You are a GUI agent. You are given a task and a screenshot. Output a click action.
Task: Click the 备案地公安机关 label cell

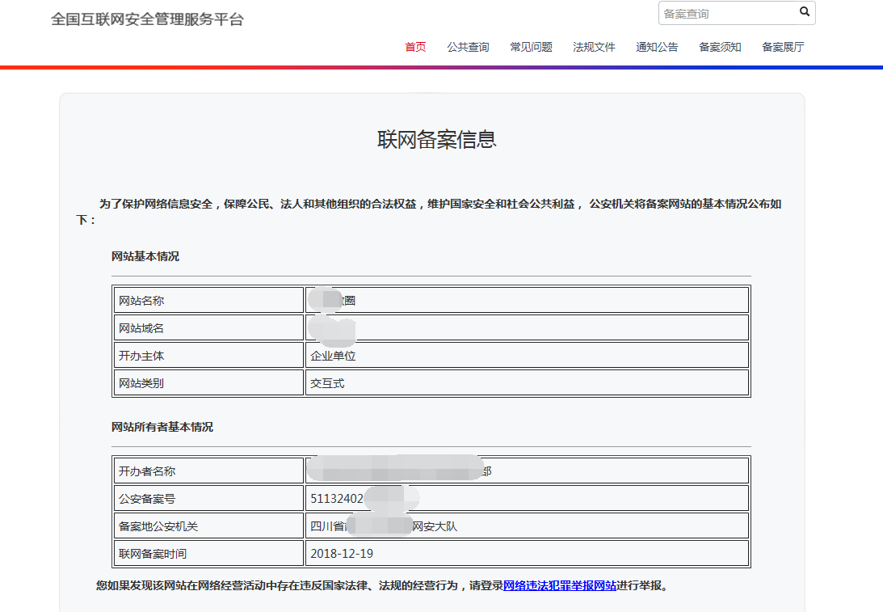[208, 526]
